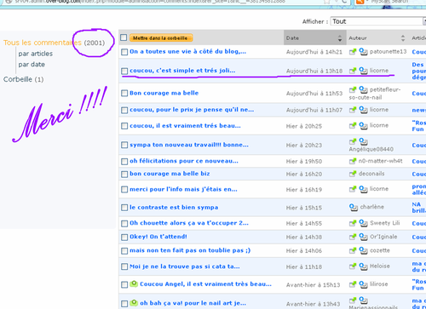This screenshot has width=426, height=309.
Task: Sort comments using Auteur column arrows
Action: (x=403, y=38)
